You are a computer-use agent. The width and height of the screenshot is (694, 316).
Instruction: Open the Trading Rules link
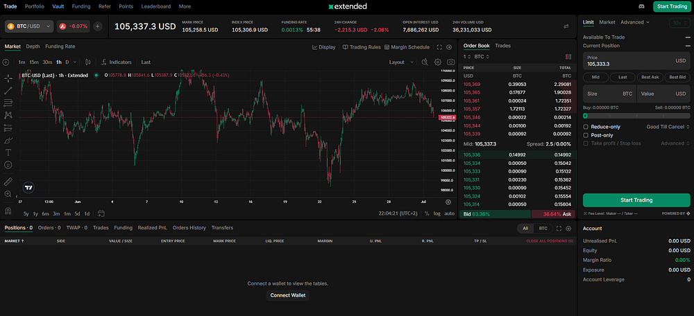pos(362,47)
